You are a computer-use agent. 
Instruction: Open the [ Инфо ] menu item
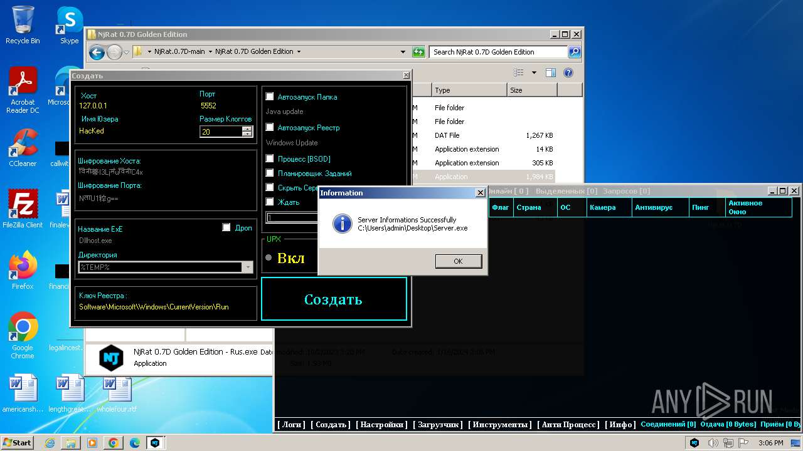coord(621,425)
